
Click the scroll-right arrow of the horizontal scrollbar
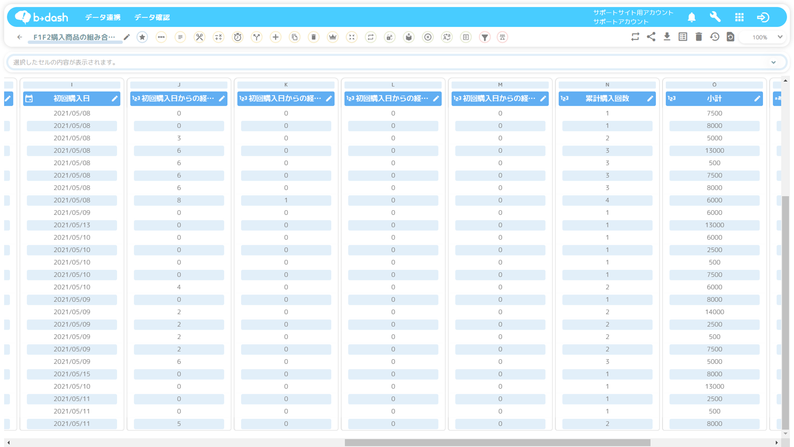click(777, 442)
